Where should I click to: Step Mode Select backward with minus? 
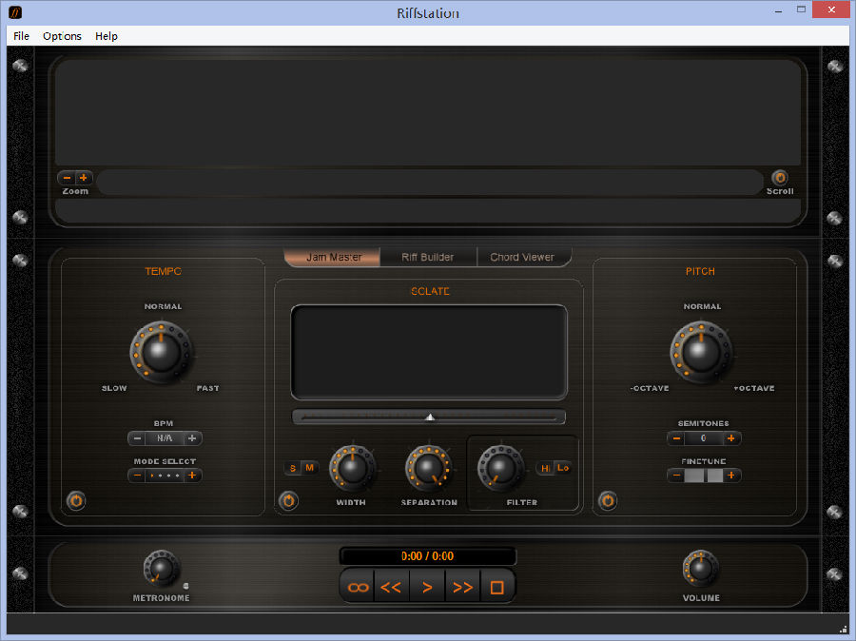138,476
